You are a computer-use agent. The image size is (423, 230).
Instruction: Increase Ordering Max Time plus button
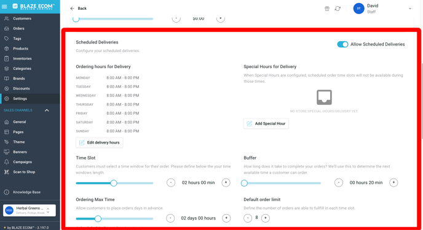point(226,218)
